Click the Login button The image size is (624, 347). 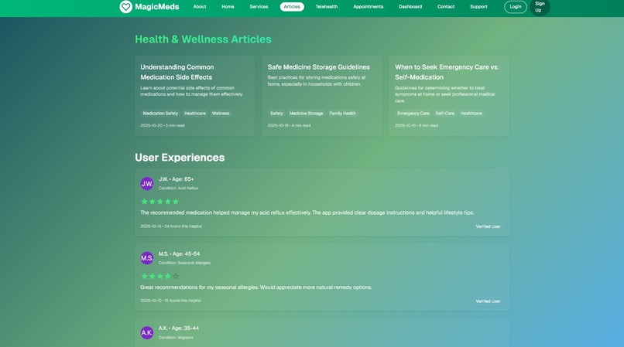(x=516, y=7)
